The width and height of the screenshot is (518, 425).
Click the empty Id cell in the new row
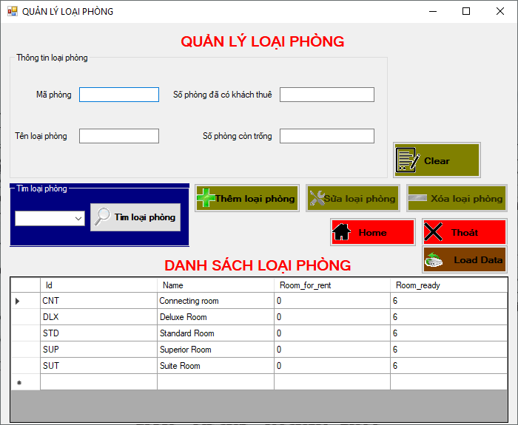(x=98, y=382)
